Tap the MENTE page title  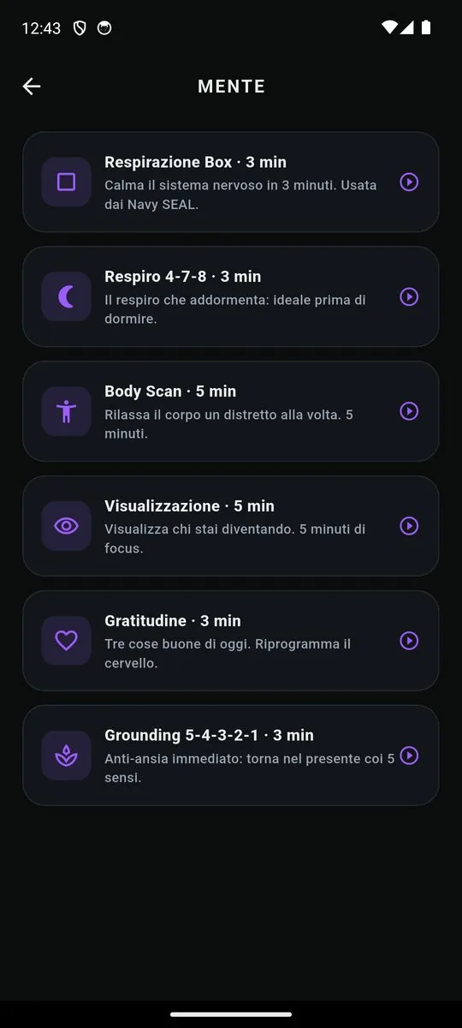pos(231,87)
